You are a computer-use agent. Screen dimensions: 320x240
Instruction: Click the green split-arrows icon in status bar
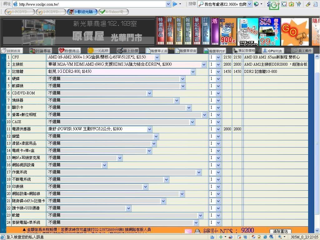pos(221,237)
